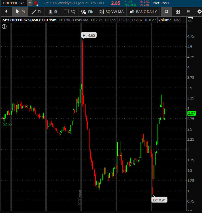This screenshot has width=202, height=213.
Task: Click the +57.46% percent change value
Action: point(130,5)
